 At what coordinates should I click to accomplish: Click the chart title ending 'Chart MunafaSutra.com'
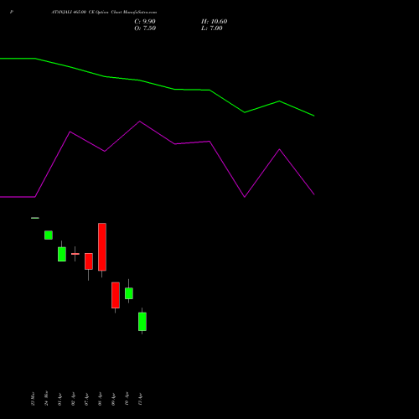click(x=104, y=13)
